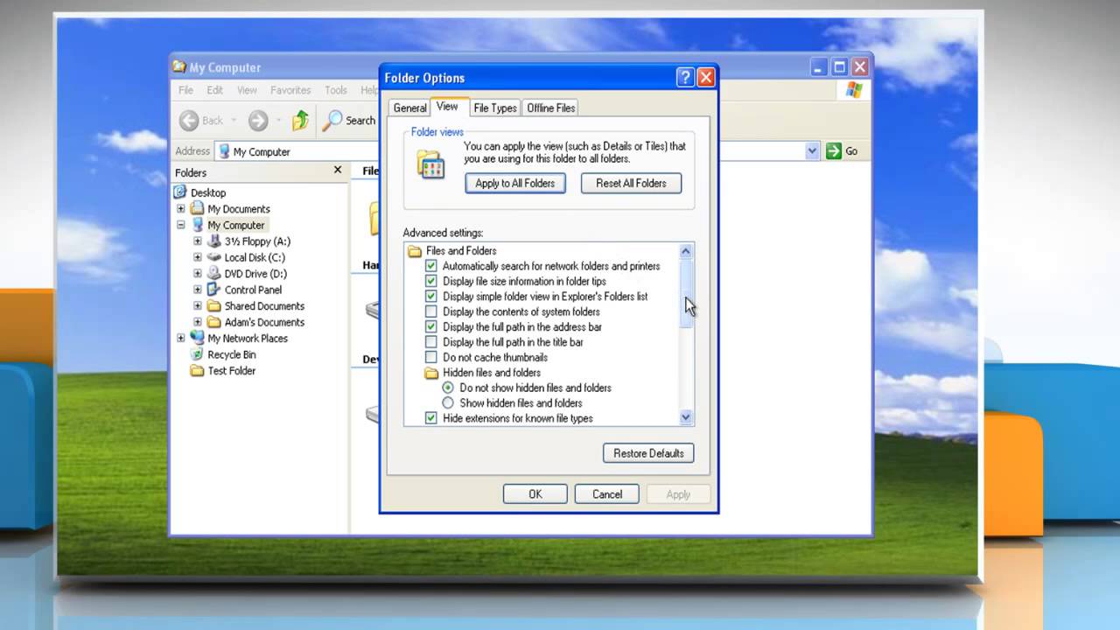Click OK in Folder Options
Image resolution: width=1120 pixels, height=630 pixels.
click(x=535, y=494)
